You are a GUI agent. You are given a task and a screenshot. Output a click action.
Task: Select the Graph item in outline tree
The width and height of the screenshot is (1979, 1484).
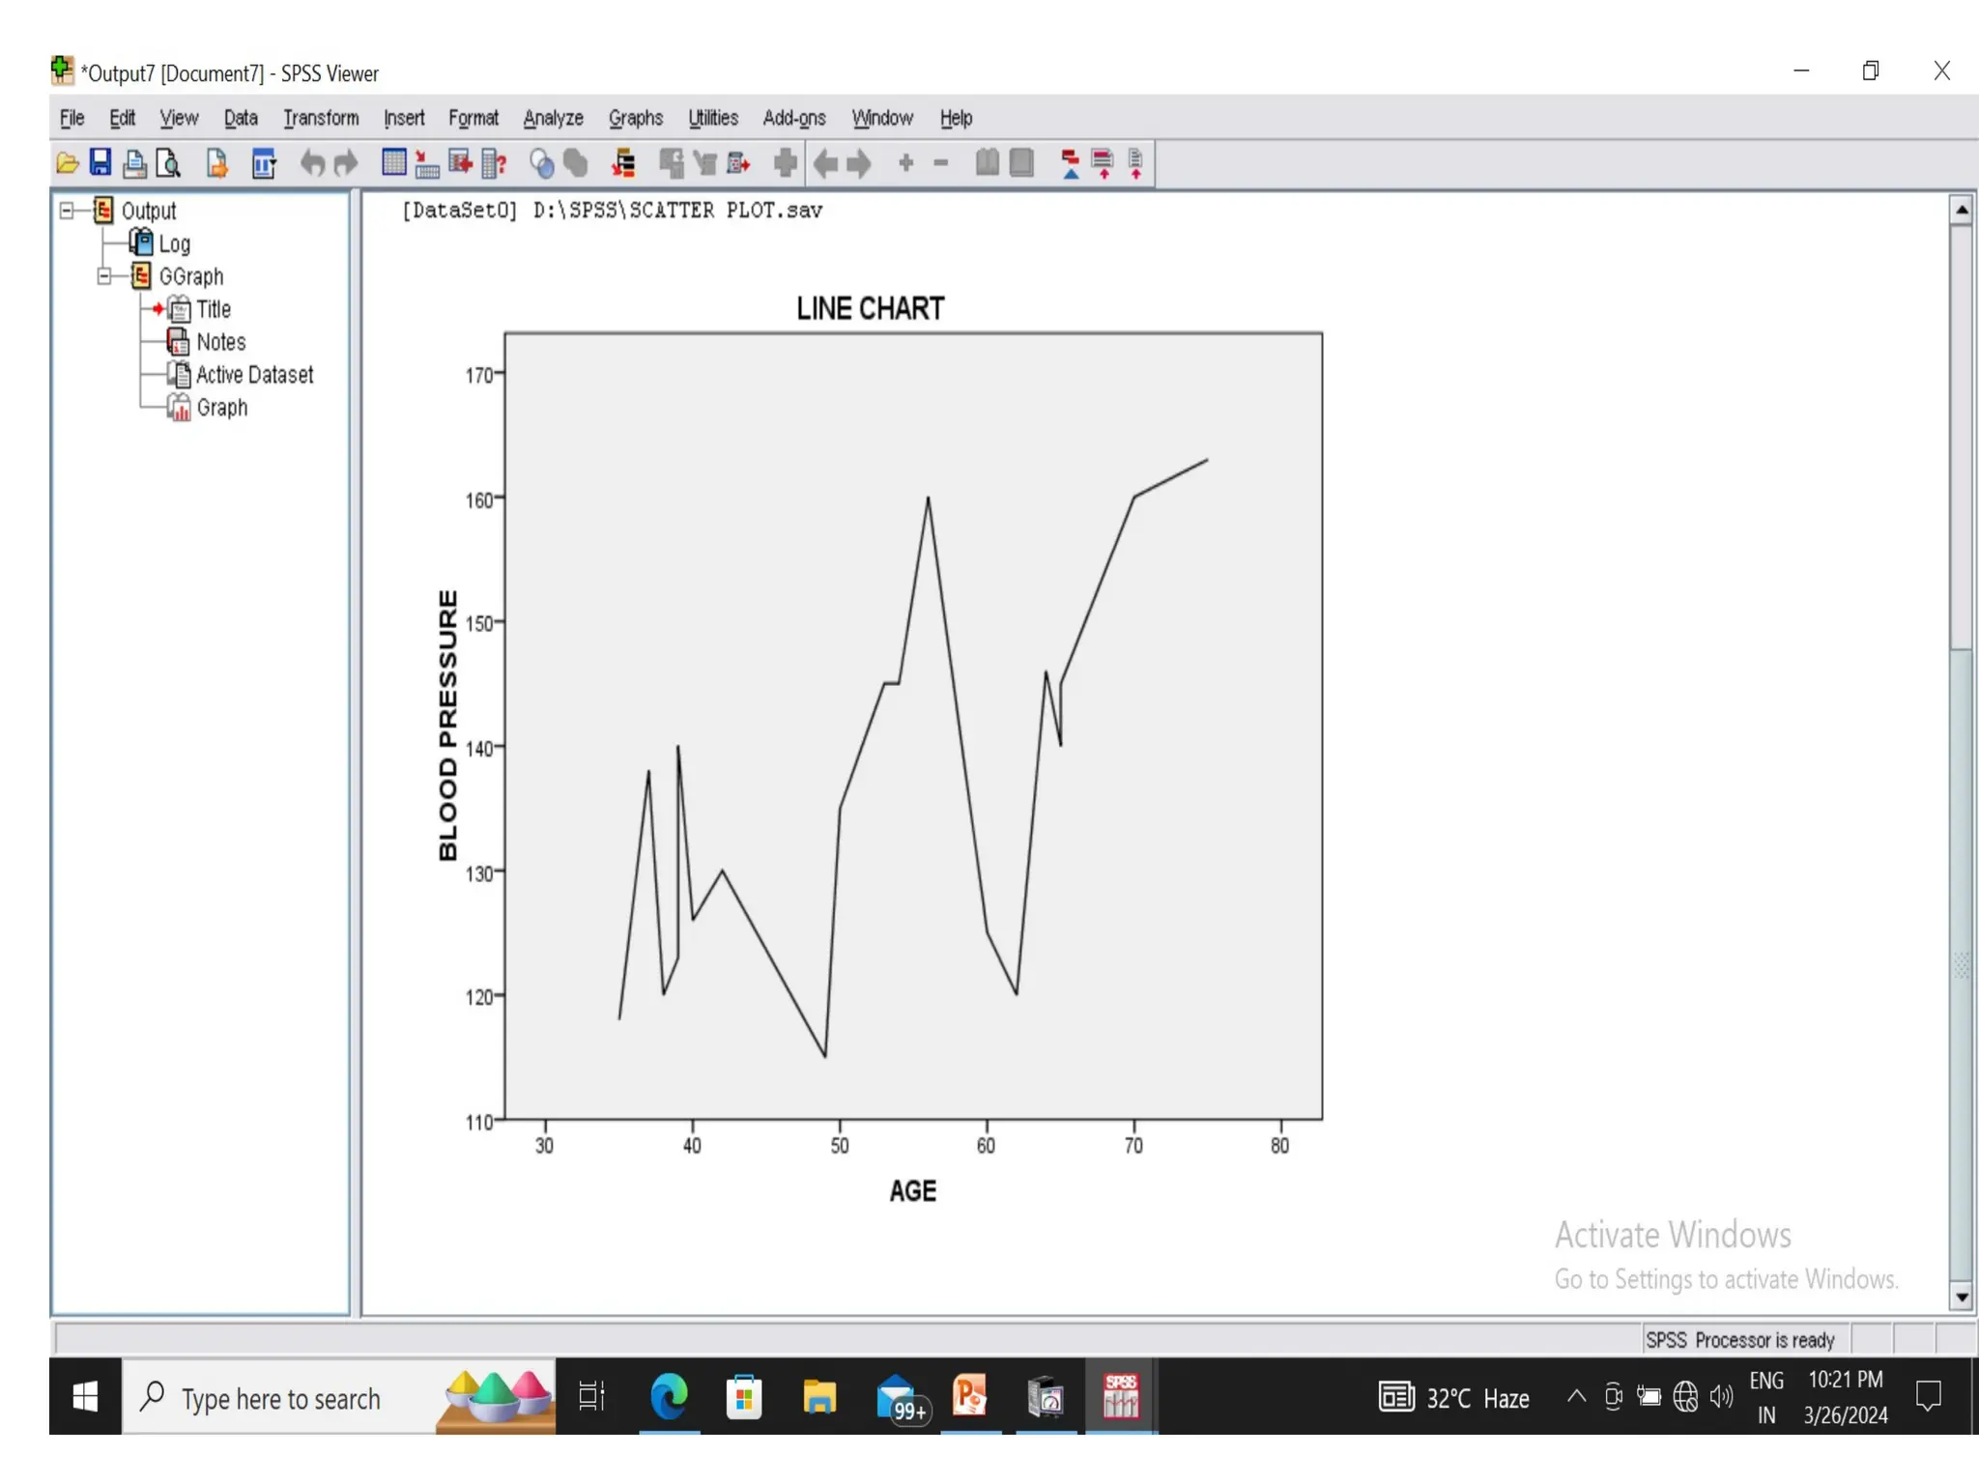(221, 408)
